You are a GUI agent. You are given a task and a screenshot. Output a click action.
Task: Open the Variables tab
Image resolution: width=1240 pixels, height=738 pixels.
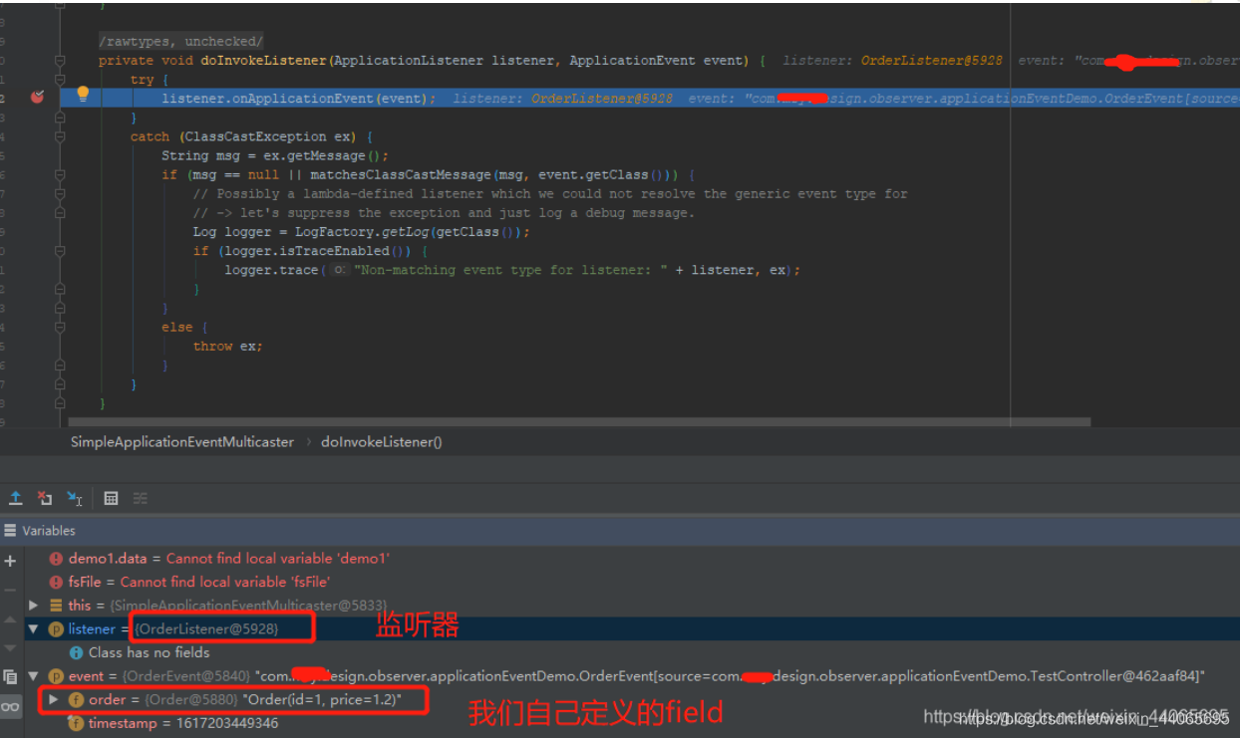[49, 531]
